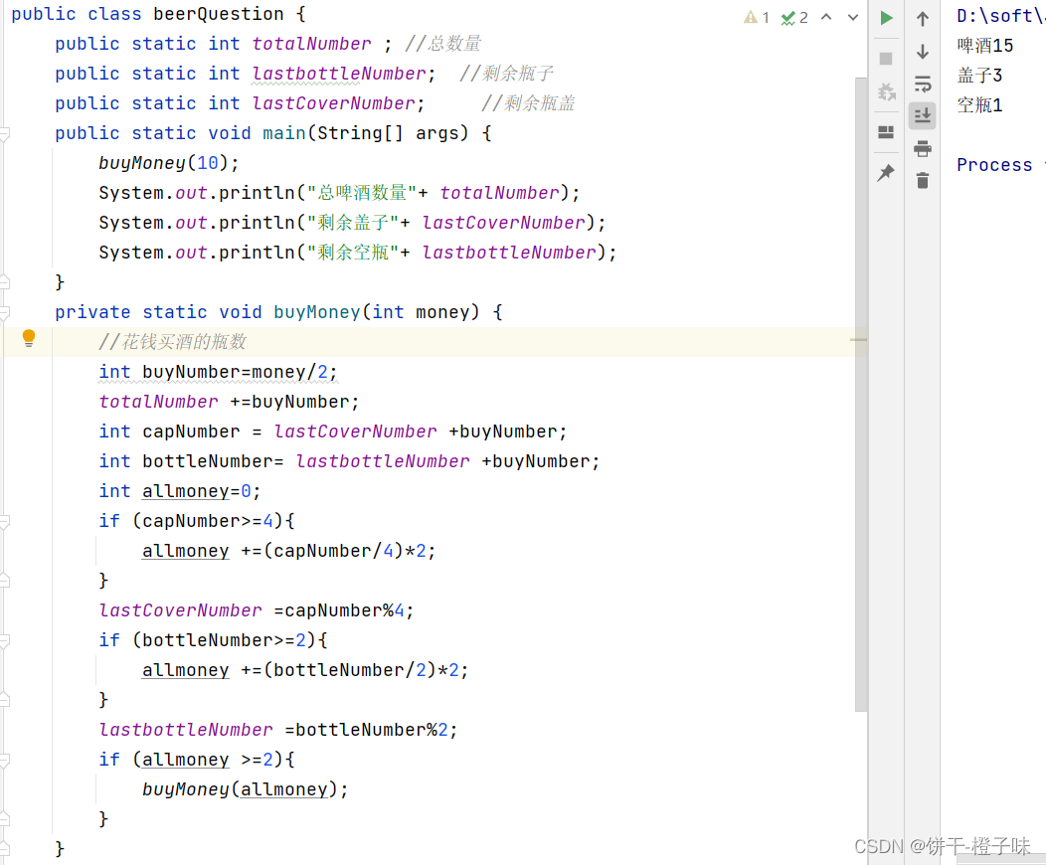The image size is (1046, 865).
Task: Disable scroll to end in console
Action: tap(923, 114)
